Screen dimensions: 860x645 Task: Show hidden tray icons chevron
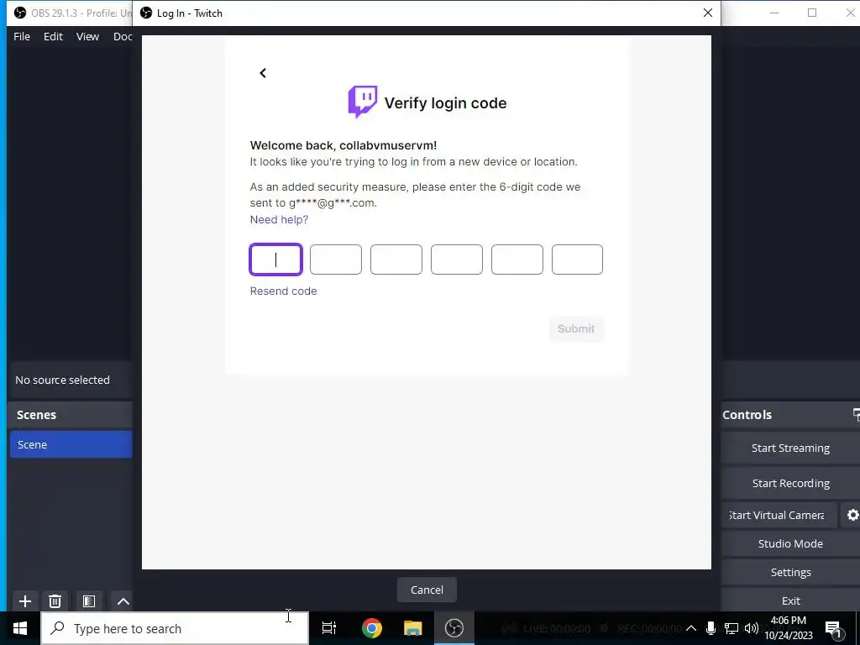click(x=691, y=628)
